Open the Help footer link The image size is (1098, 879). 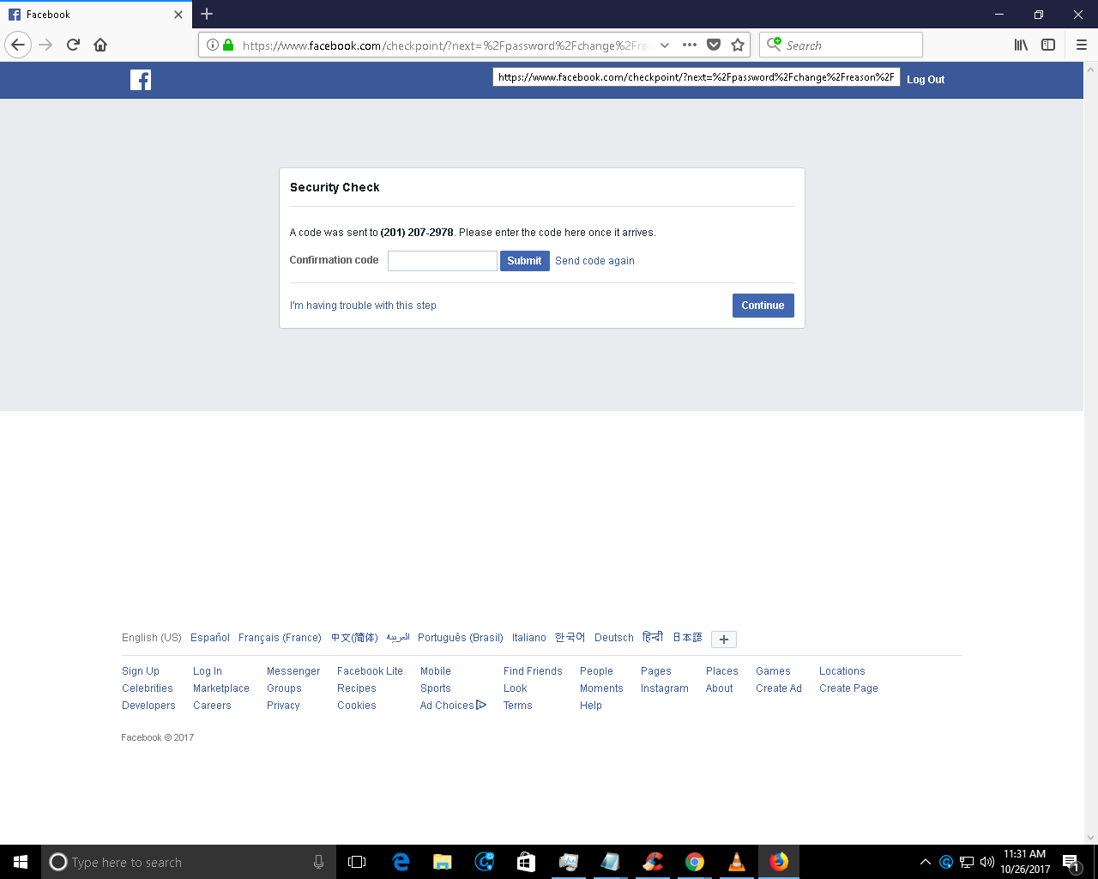pos(591,706)
